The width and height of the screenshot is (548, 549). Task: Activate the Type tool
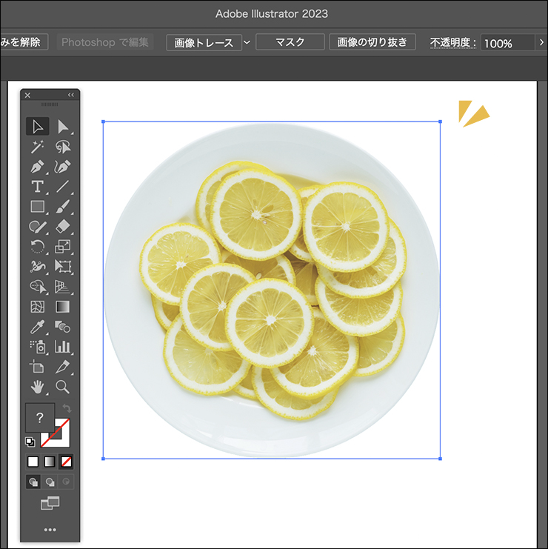[38, 187]
